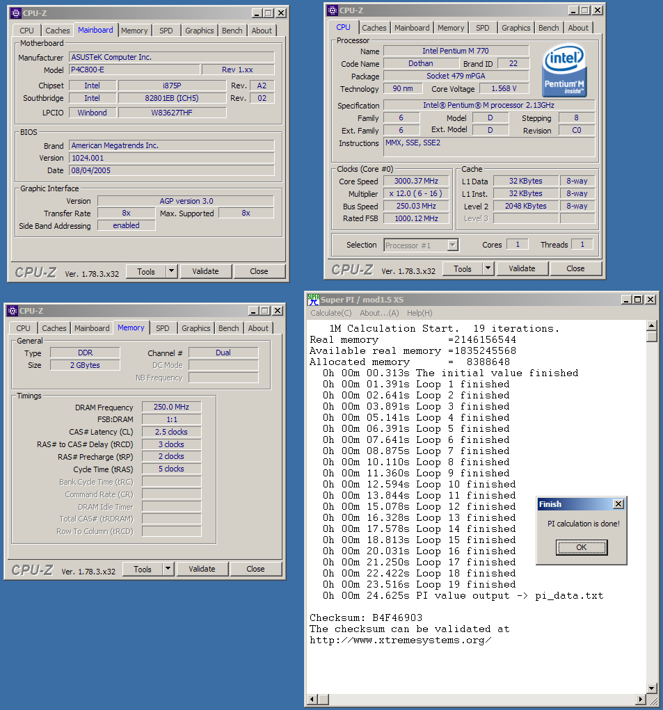This screenshot has width=663, height=710.
Task: Click the BIOS date field 08/04/2005
Action: [x=172, y=170]
